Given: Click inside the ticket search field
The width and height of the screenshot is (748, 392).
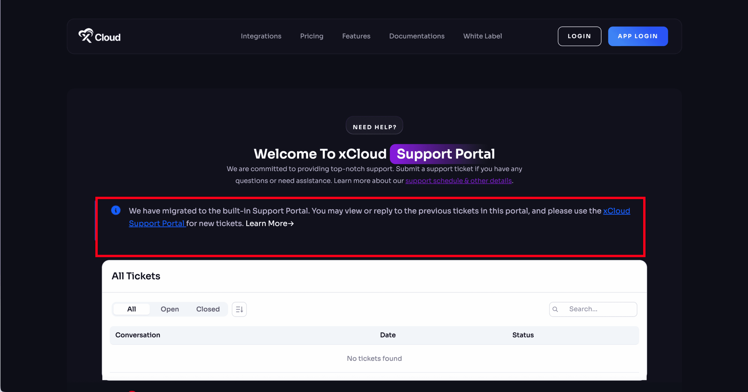Looking at the screenshot, I should click(599, 309).
